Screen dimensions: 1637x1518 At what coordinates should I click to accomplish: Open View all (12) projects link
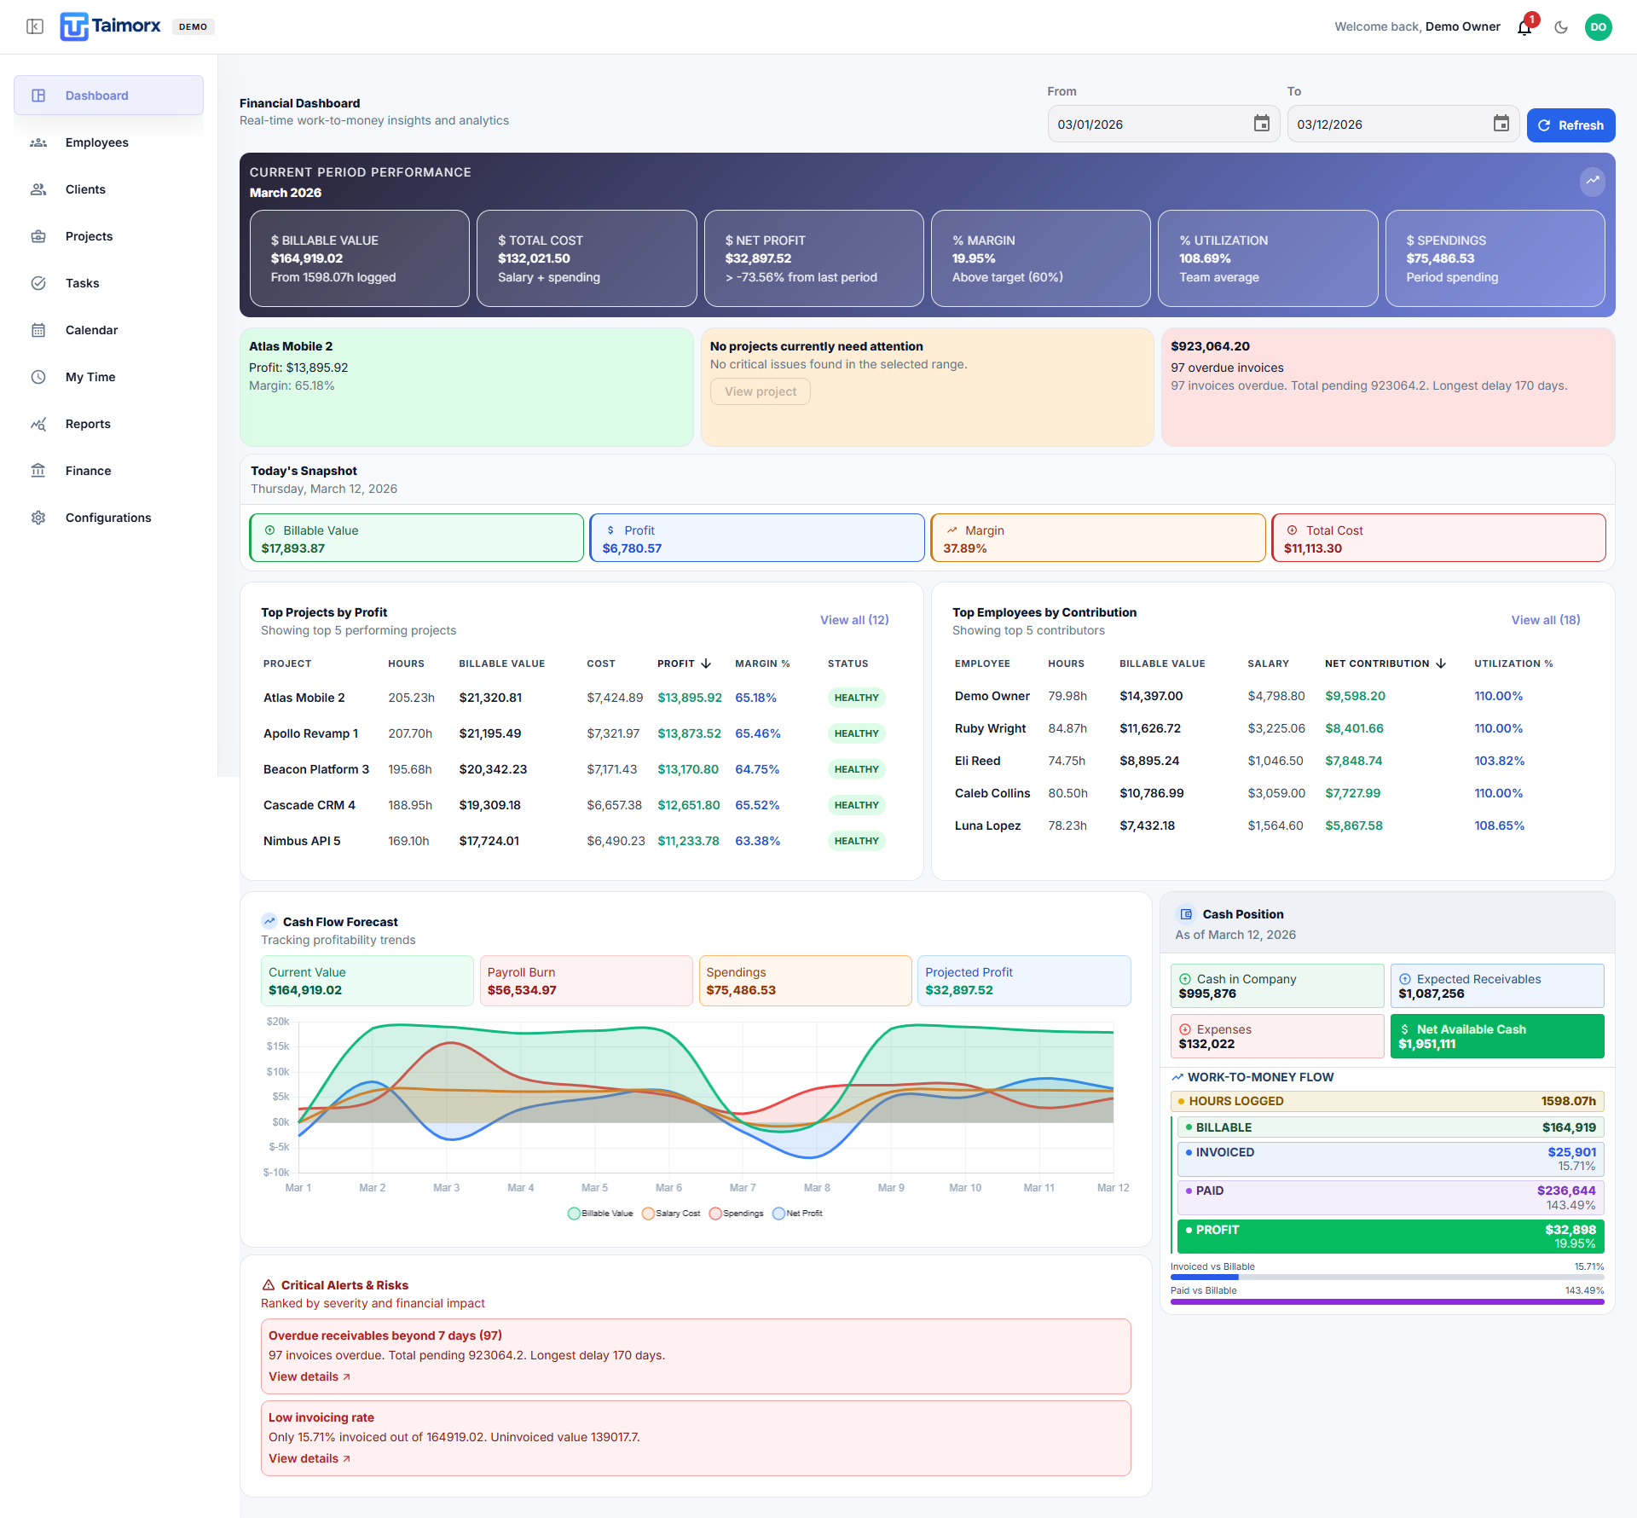[x=853, y=620]
